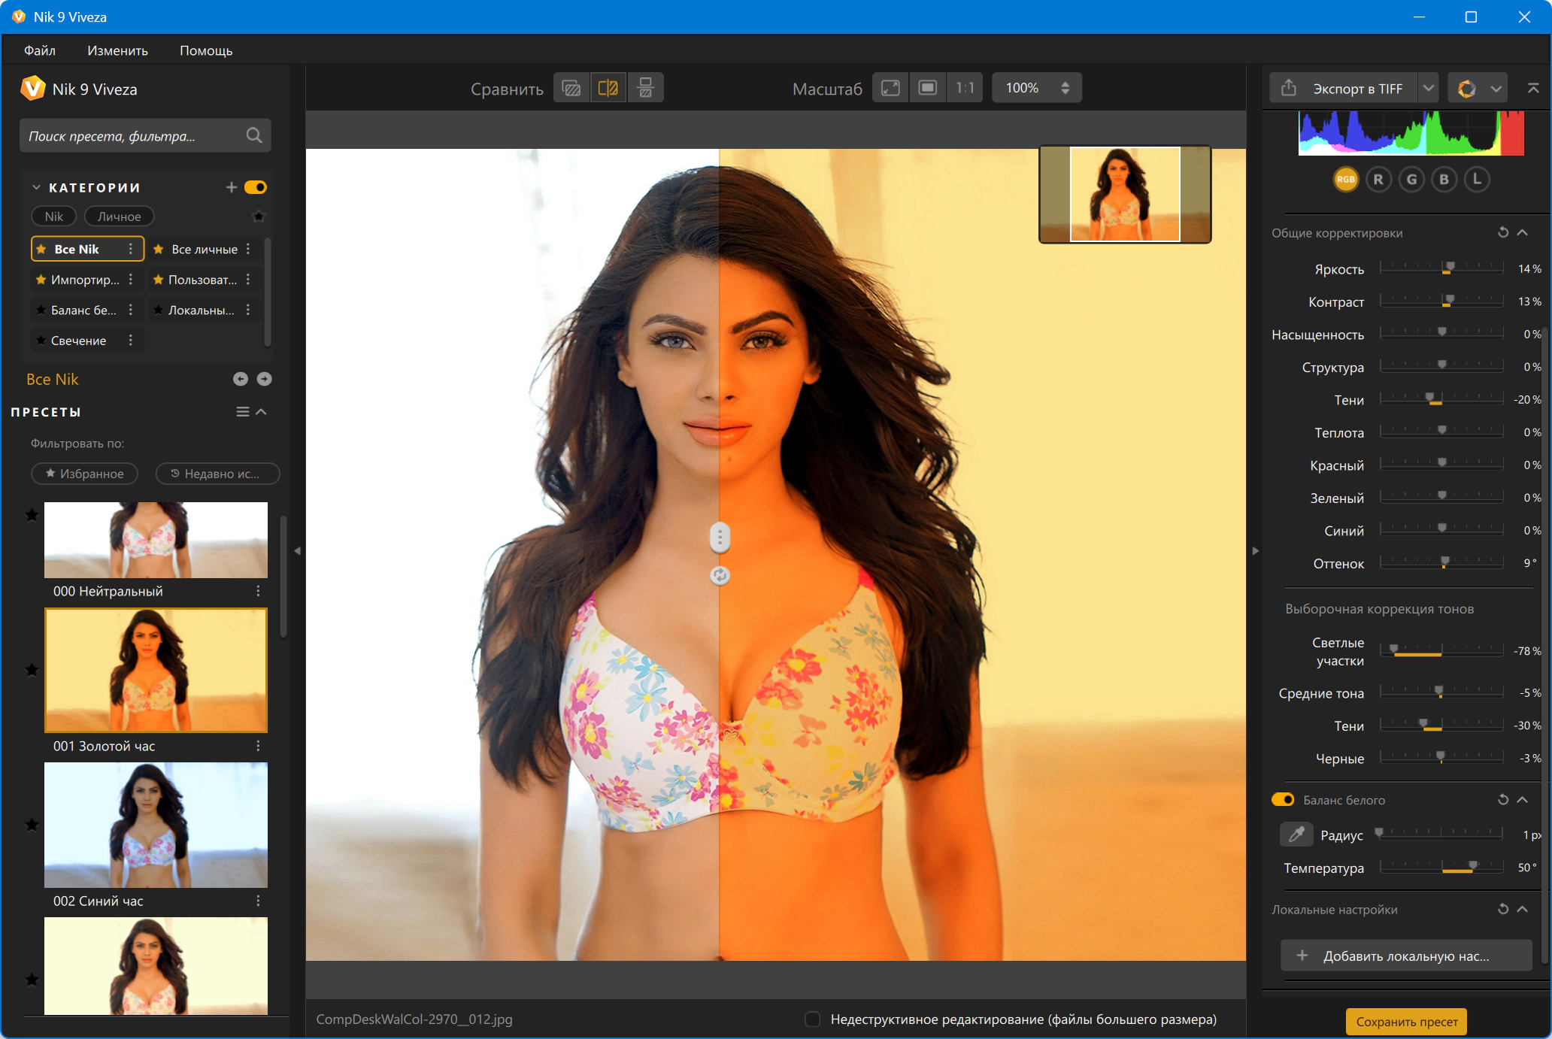Open the color wheel dropdown arrow
1552x1039 pixels.
point(1496,89)
